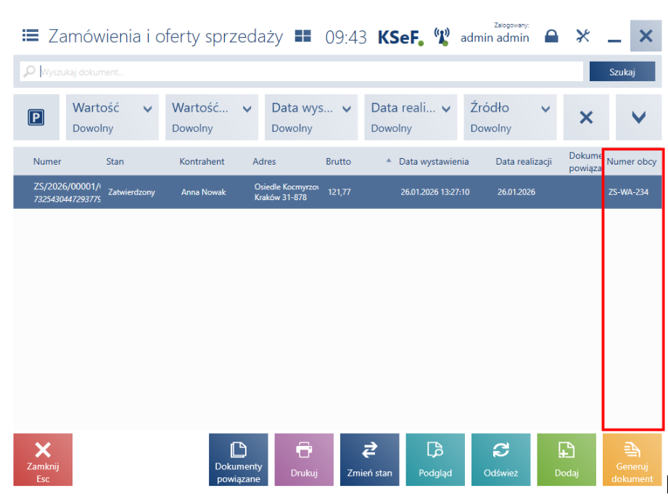Open the hamburger main menu
The image size is (668, 496).
(30, 36)
